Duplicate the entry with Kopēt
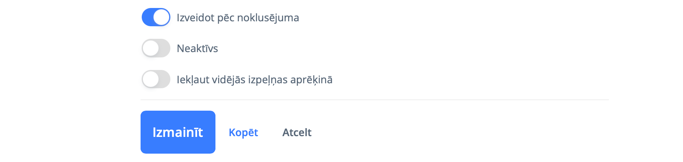 (x=243, y=132)
